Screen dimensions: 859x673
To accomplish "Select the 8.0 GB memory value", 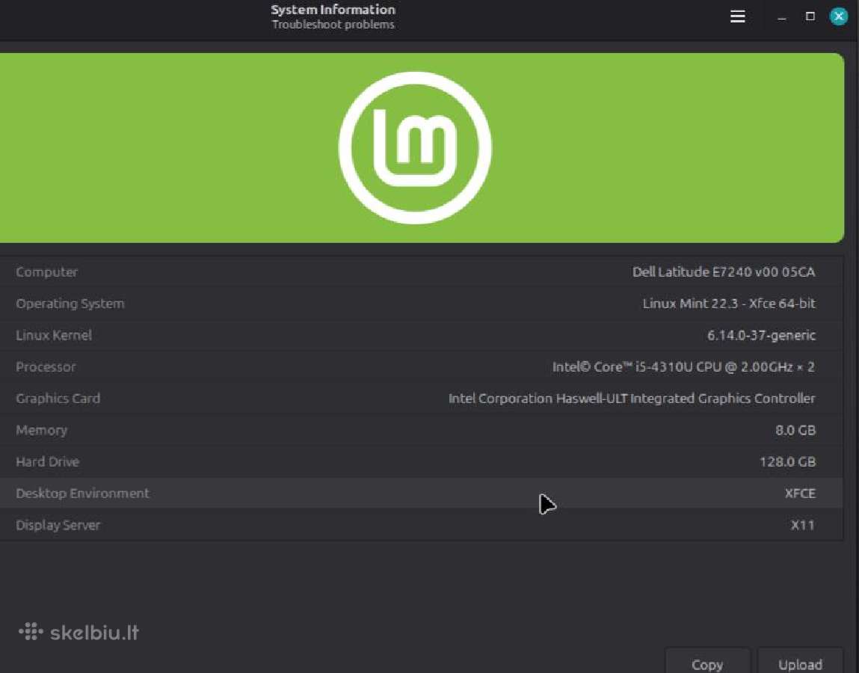I will tap(795, 430).
